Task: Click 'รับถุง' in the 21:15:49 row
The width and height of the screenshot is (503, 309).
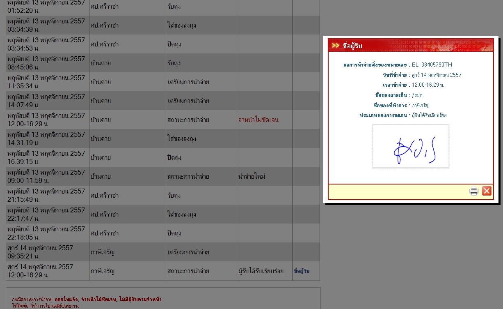Action: pos(174,196)
